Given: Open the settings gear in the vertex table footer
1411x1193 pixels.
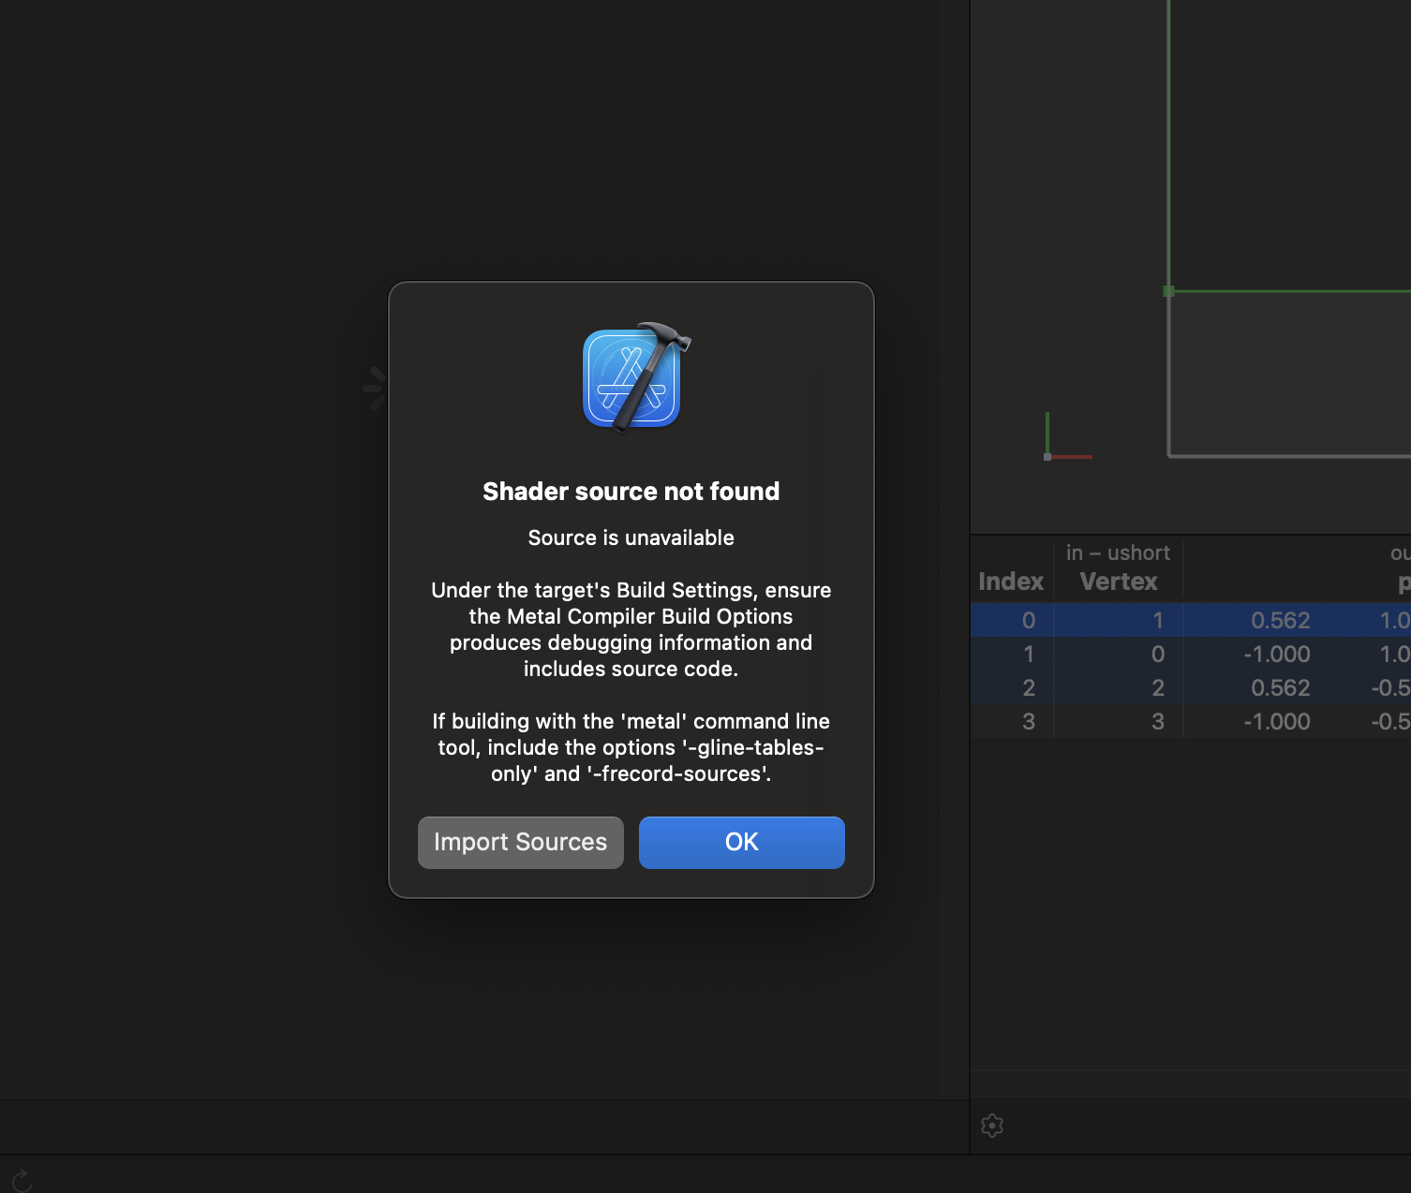Looking at the screenshot, I should [991, 1126].
